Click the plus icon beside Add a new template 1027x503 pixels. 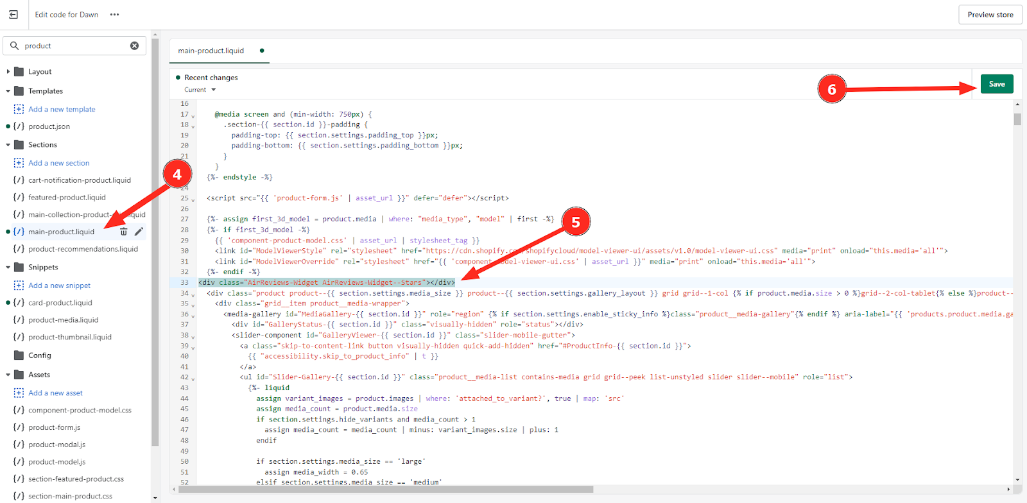(x=19, y=109)
